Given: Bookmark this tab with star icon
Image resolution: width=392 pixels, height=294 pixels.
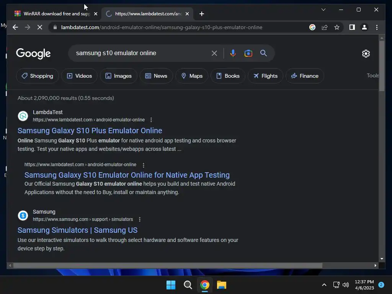Looking at the screenshot, I should 337,27.
